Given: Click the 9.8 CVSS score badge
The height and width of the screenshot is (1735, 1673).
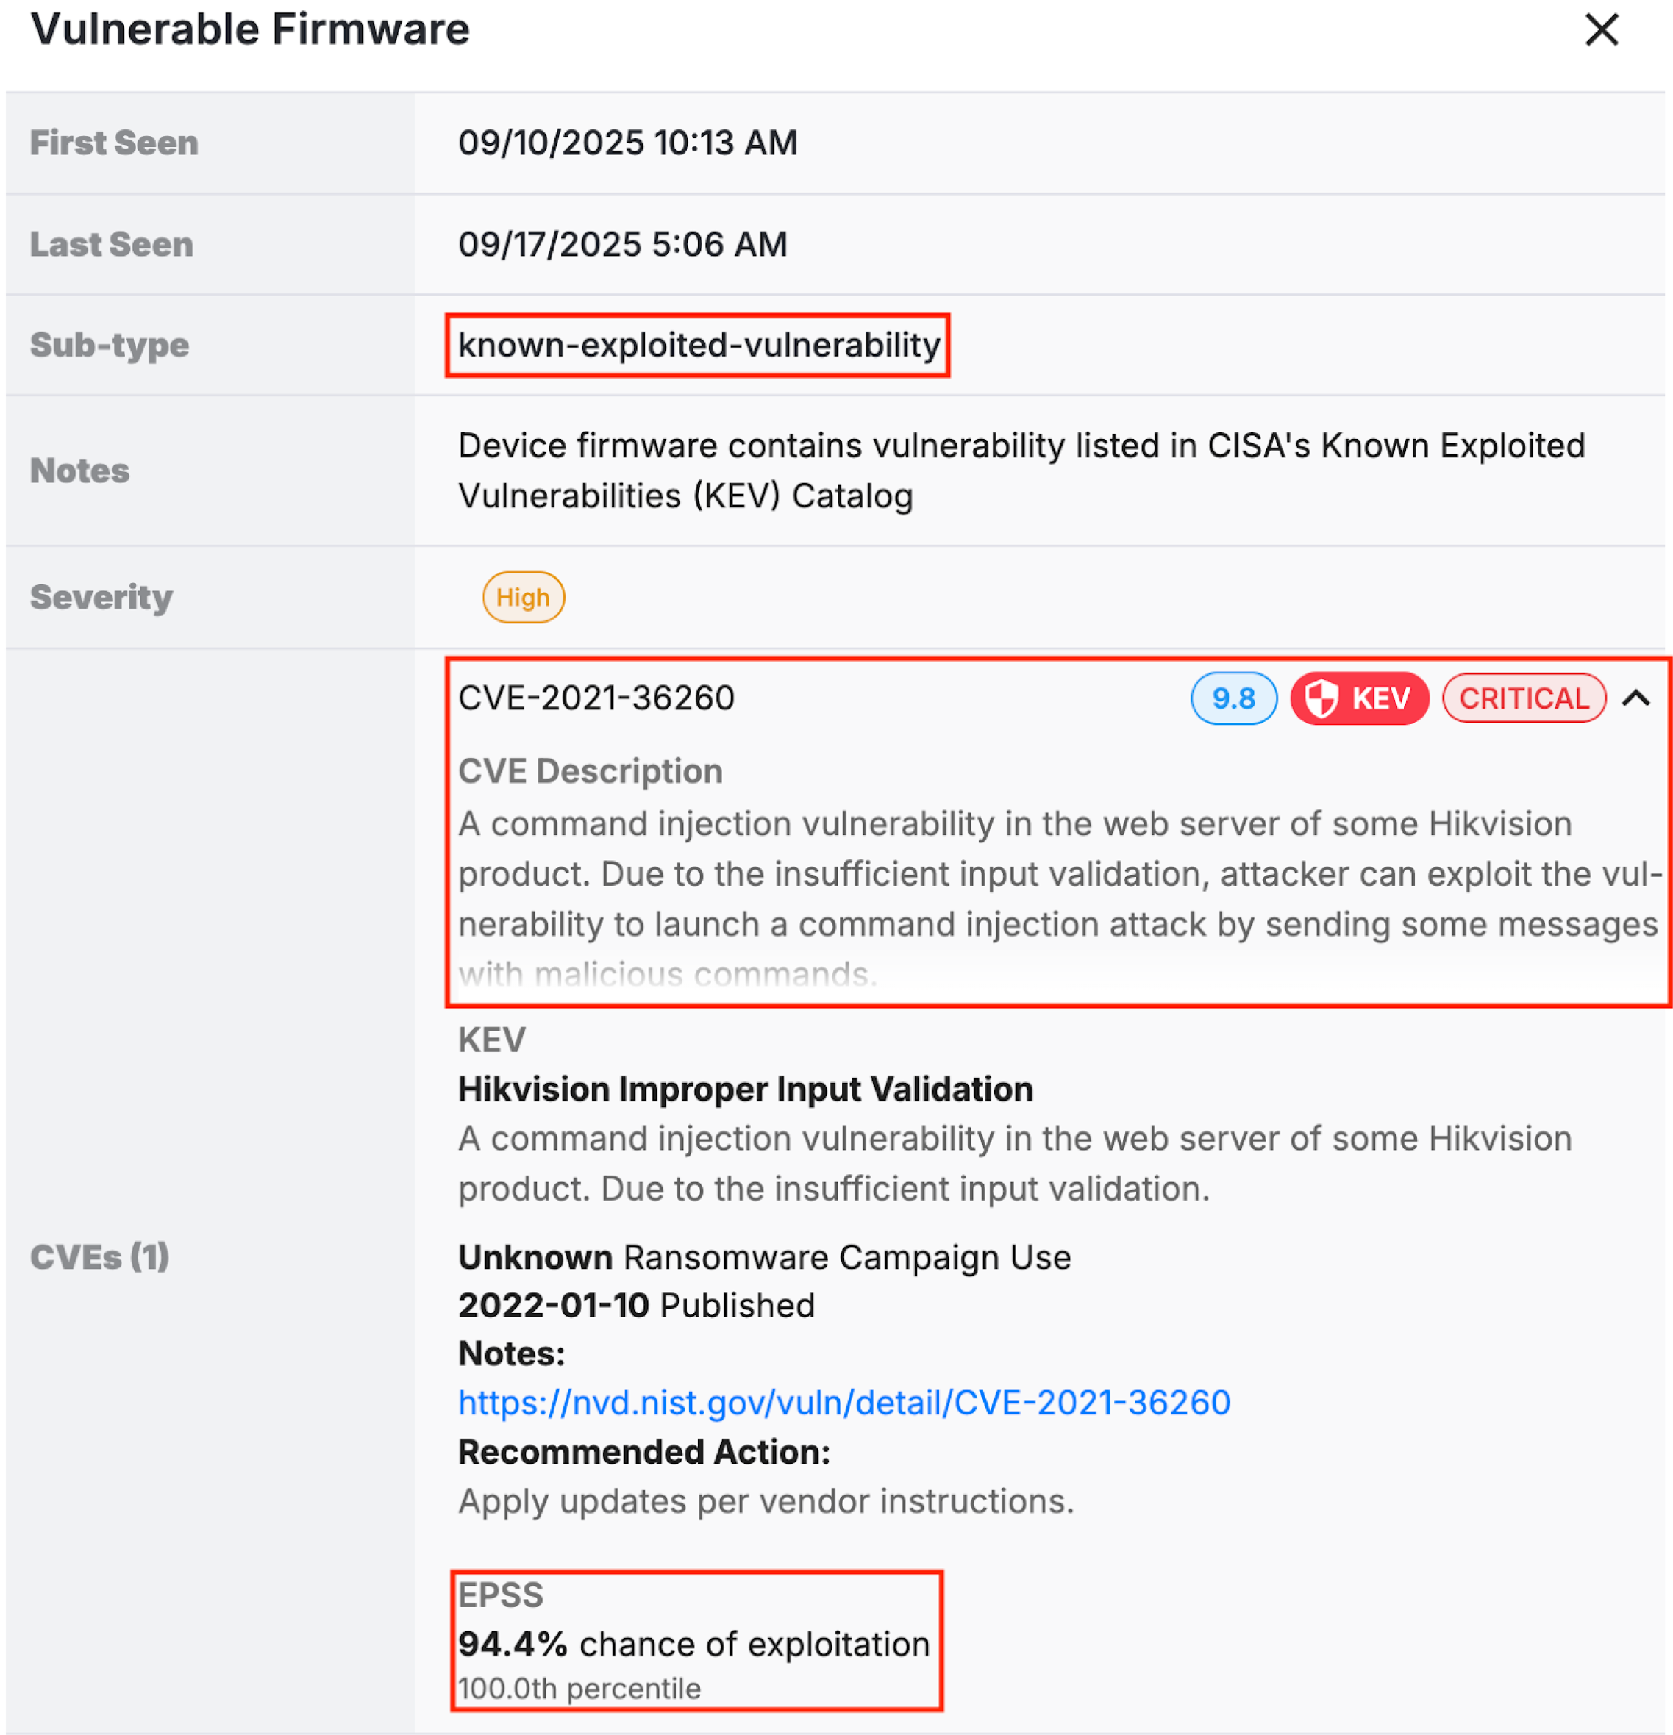Looking at the screenshot, I should coord(1233,698).
